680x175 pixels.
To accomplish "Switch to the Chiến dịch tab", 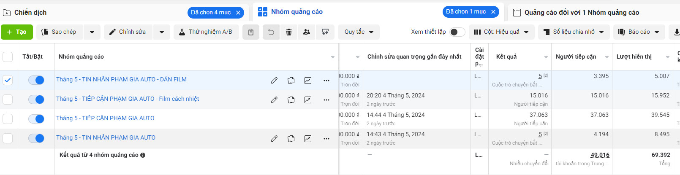I will [x=30, y=13].
